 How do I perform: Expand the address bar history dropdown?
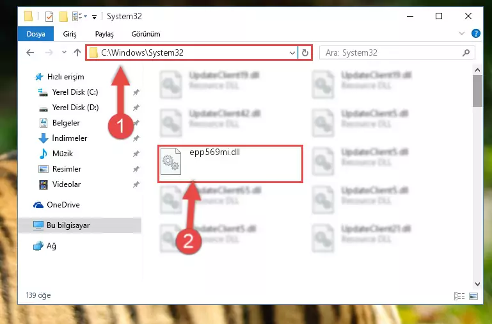pyautogui.click(x=292, y=53)
